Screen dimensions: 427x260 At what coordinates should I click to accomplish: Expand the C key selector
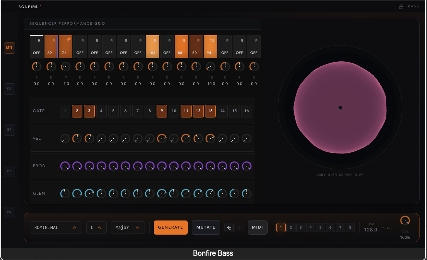tap(96, 228)
